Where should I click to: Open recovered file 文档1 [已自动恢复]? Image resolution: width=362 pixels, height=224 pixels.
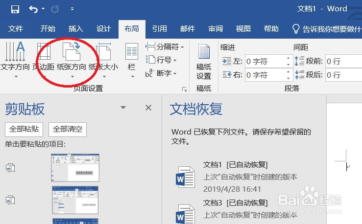[235, 165]
